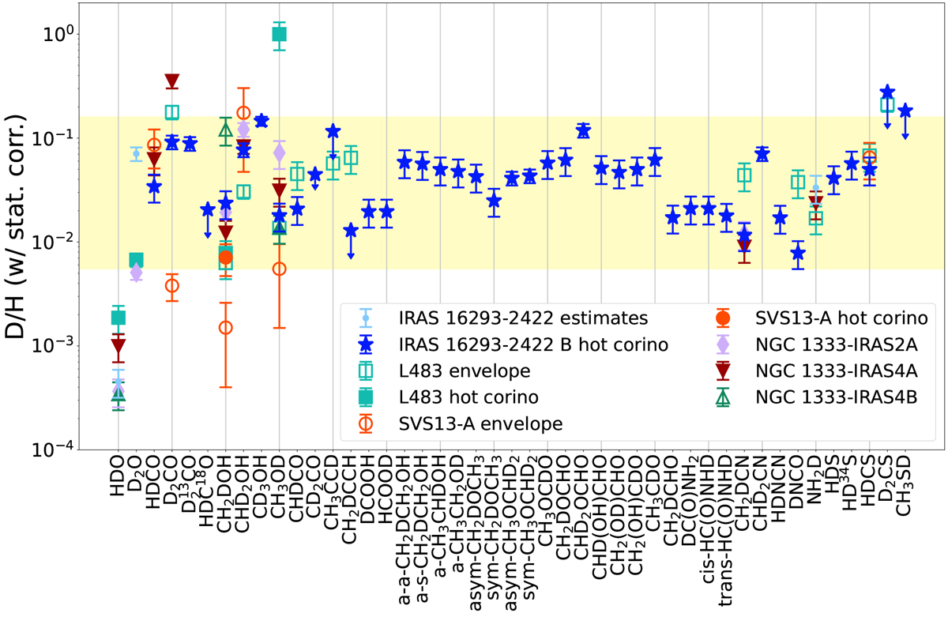
Task: Click the y-axis title 'D/H (w/ stat. corr.)'
Action: pos(17,227)
